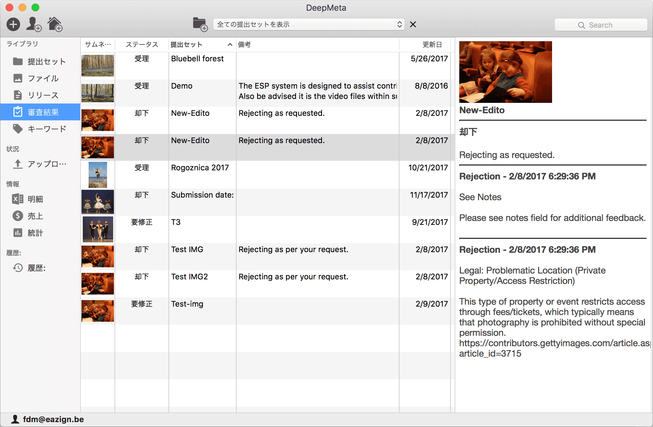
Task: Click the 'T3' submission name
Action: [176, 222]
